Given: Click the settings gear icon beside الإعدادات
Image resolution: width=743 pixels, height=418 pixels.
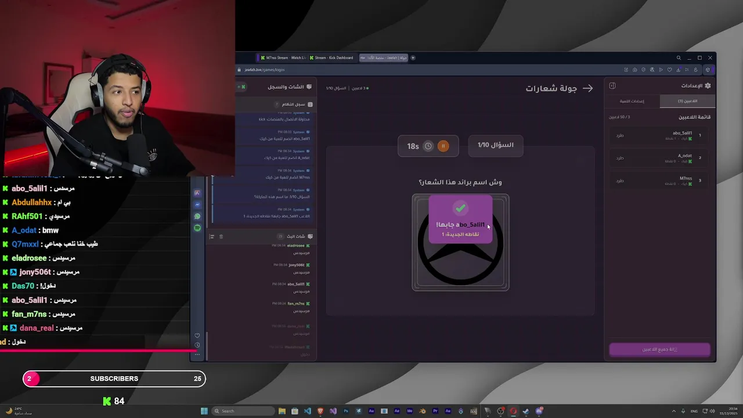Looking at the screenshot, I should (708, 85).
